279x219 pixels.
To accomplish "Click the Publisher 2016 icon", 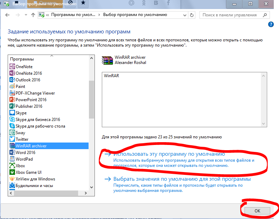I will (x=12, y=106).
